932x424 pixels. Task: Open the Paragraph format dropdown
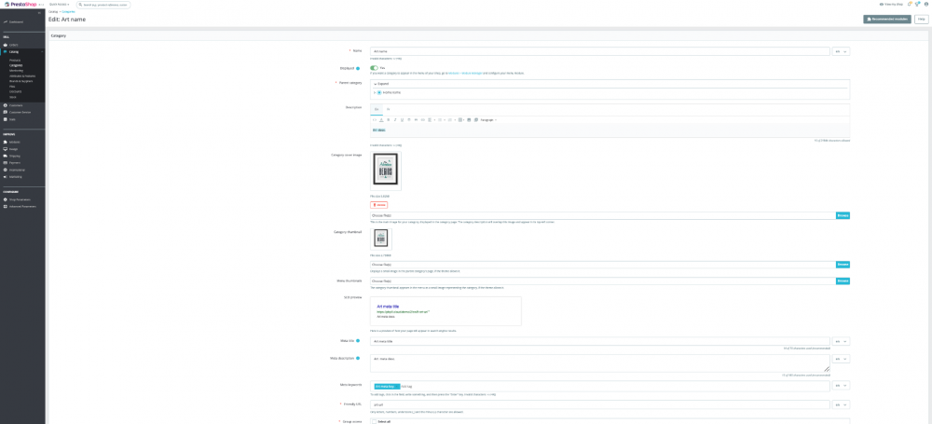pyautogui.click(x=488, y=119)
